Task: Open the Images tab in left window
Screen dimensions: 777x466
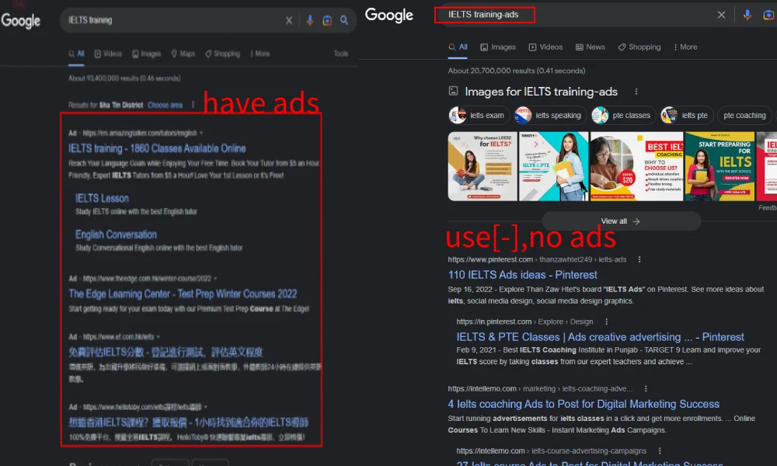Action: 147,54
